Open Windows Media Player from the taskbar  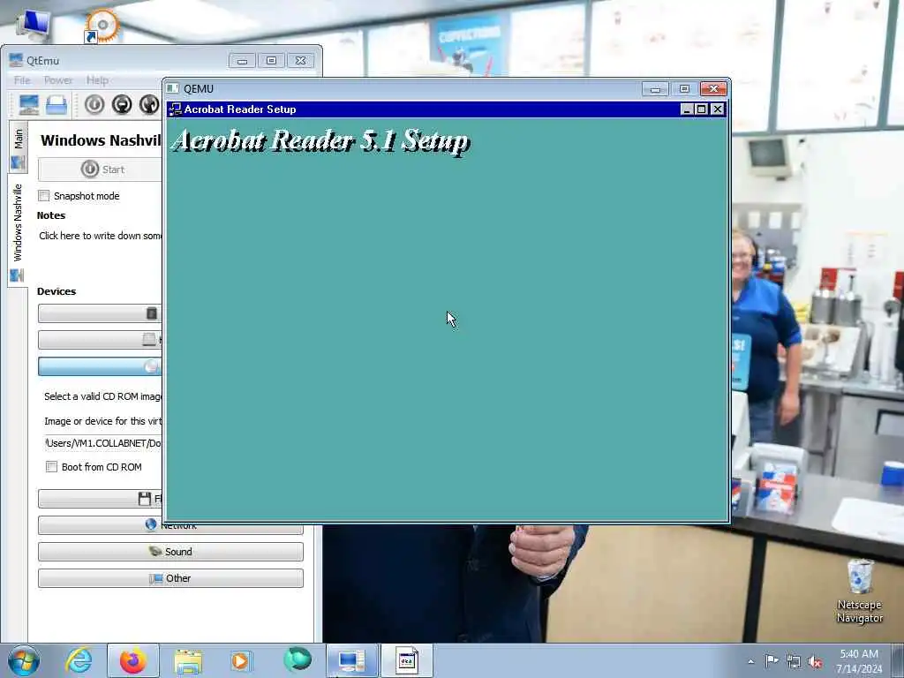pyautogui.click(x=240, y=660)
